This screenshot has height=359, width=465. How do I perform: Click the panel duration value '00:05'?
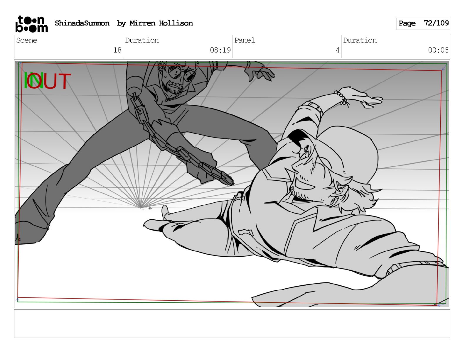438,50
